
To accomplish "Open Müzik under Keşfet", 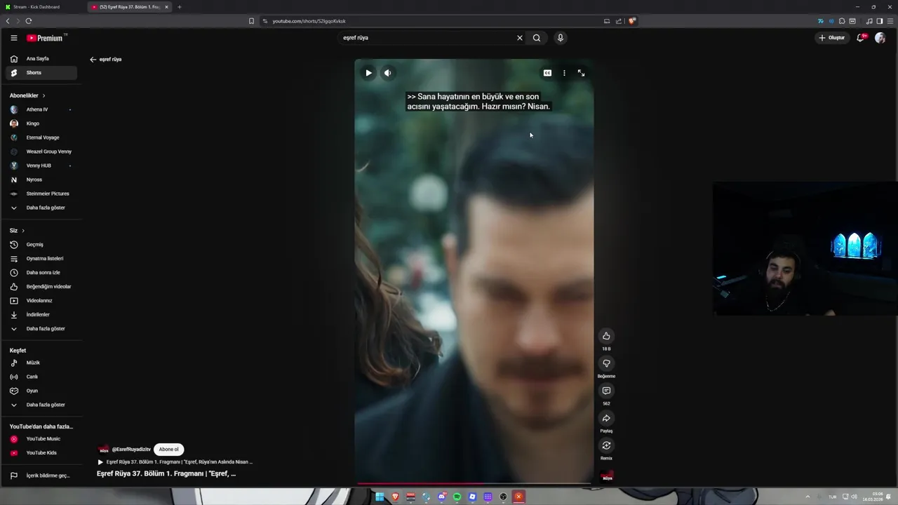I will [42, 363].
